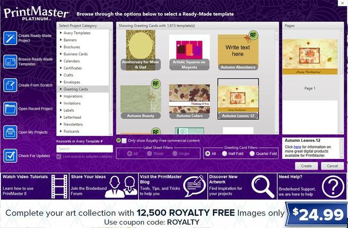
Task: Click the Keywords or Avery Template search field
Action: point(85,149)
